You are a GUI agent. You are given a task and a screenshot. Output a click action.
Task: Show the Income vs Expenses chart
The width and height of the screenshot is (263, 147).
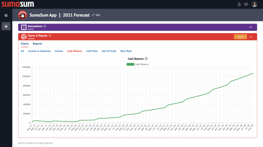39,51
